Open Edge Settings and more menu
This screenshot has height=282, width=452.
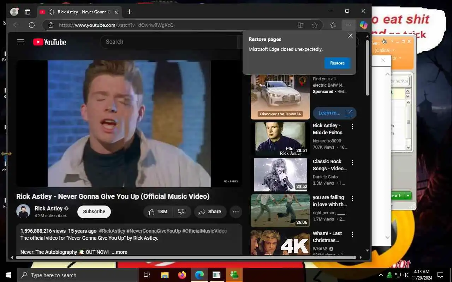click(x=349, y=25)
